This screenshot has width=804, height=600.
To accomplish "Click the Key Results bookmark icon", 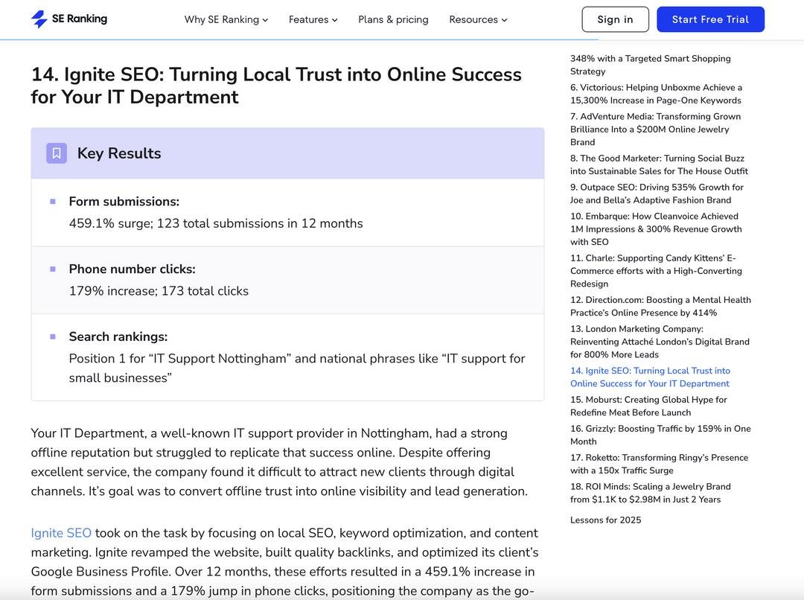I will [57, 153].
